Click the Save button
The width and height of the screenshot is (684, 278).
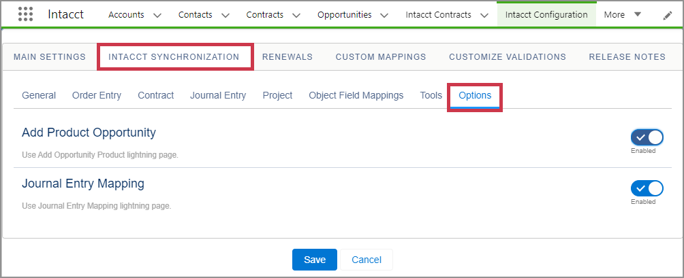click(315, 260)
